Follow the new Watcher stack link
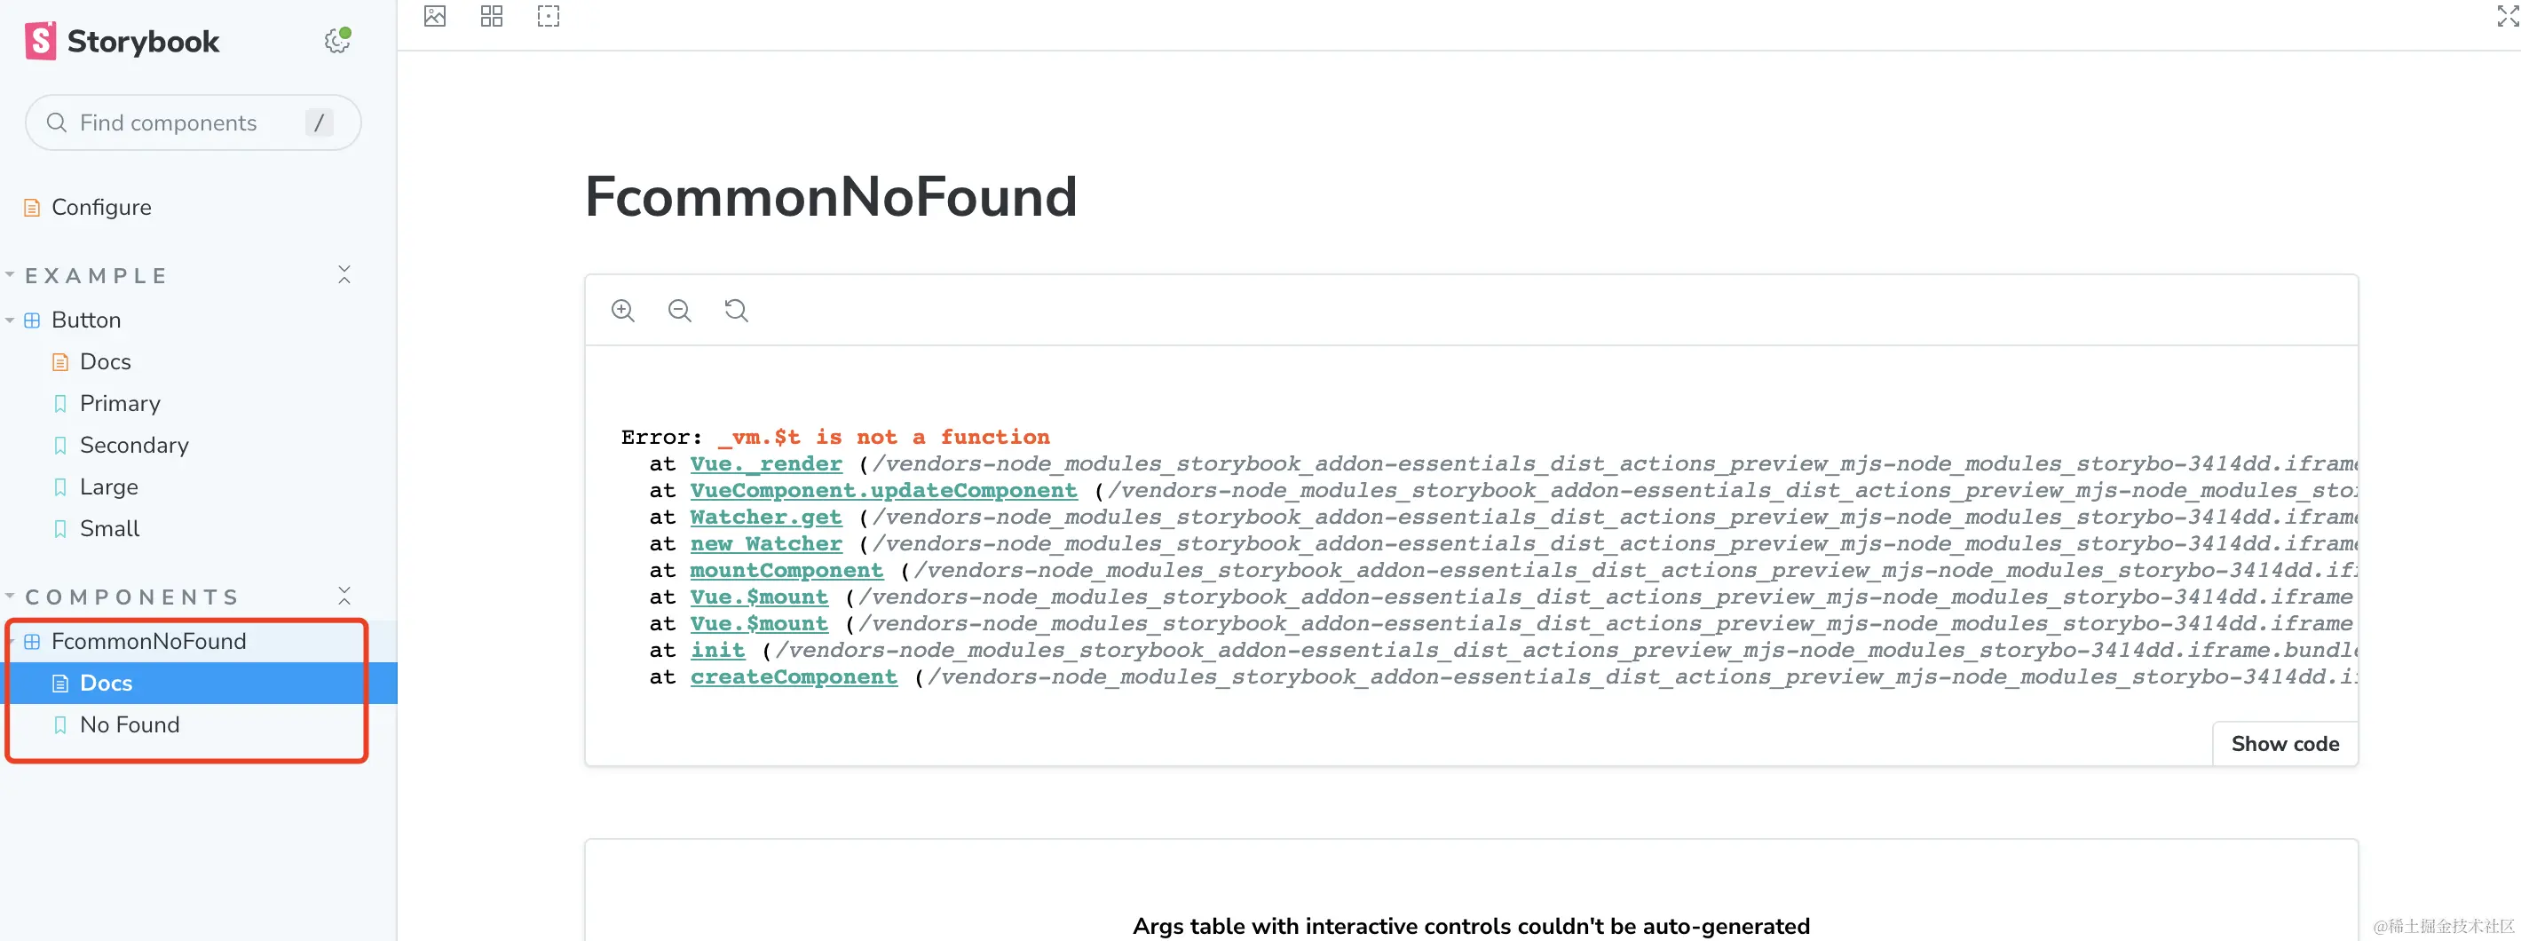This screenshot has width=2521, height=941. pyautogui.click(x=766, y=543)
